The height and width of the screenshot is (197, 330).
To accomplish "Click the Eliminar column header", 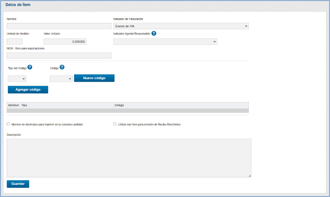I will click(x=14, y=105).
